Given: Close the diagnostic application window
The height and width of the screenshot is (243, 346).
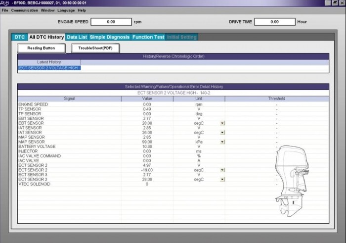Looking at the screenshot, I should click(342, 3).
